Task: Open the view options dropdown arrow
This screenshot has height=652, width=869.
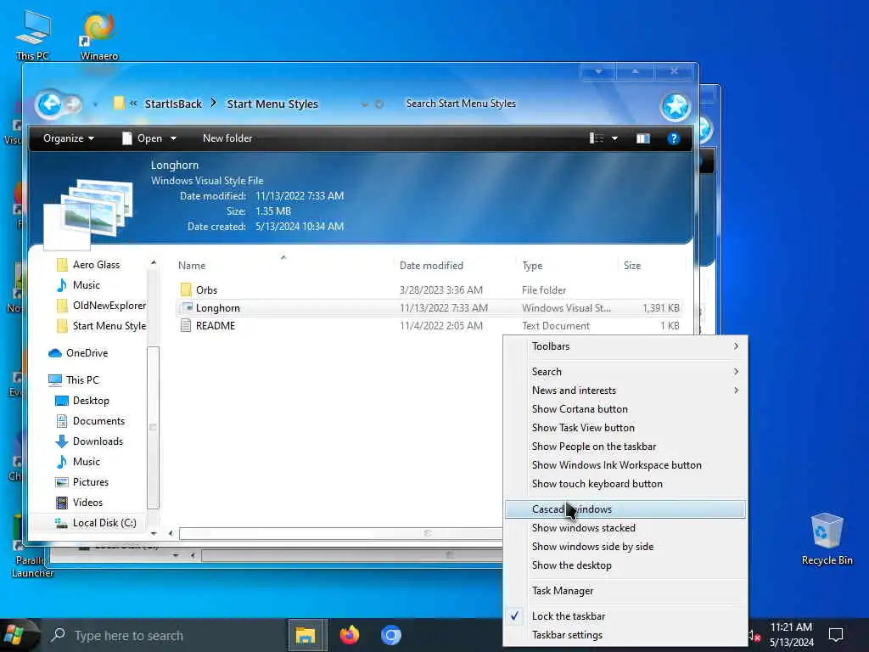Action: click(x=614, y=138)
